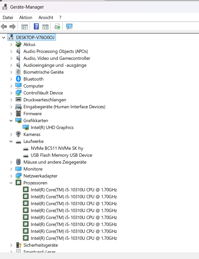Click the update driver toolbar icon
This screenshot has width=199, height=259.
click(57, 26)
